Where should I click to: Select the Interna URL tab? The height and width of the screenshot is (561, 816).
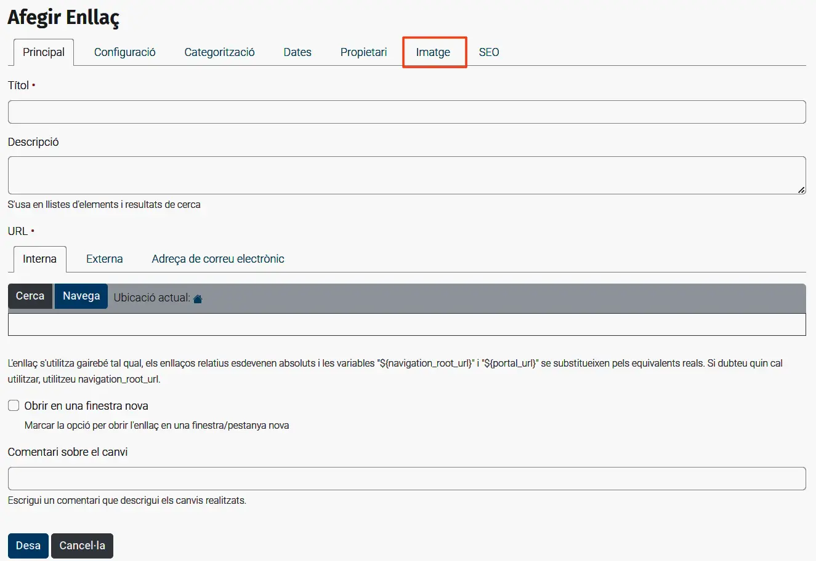(40, 259)
